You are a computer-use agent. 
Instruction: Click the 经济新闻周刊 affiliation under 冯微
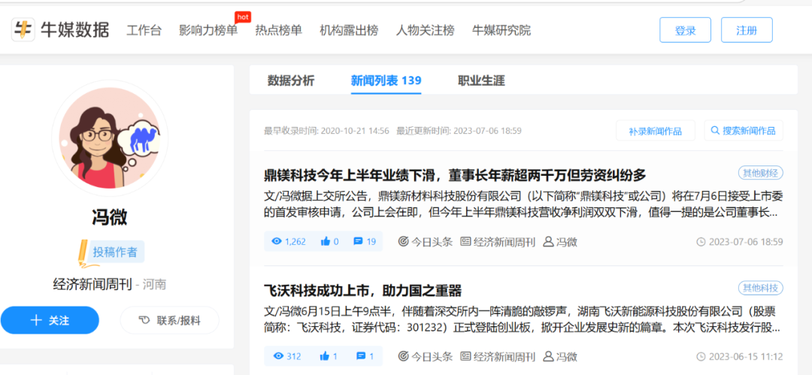coord(92,284)
